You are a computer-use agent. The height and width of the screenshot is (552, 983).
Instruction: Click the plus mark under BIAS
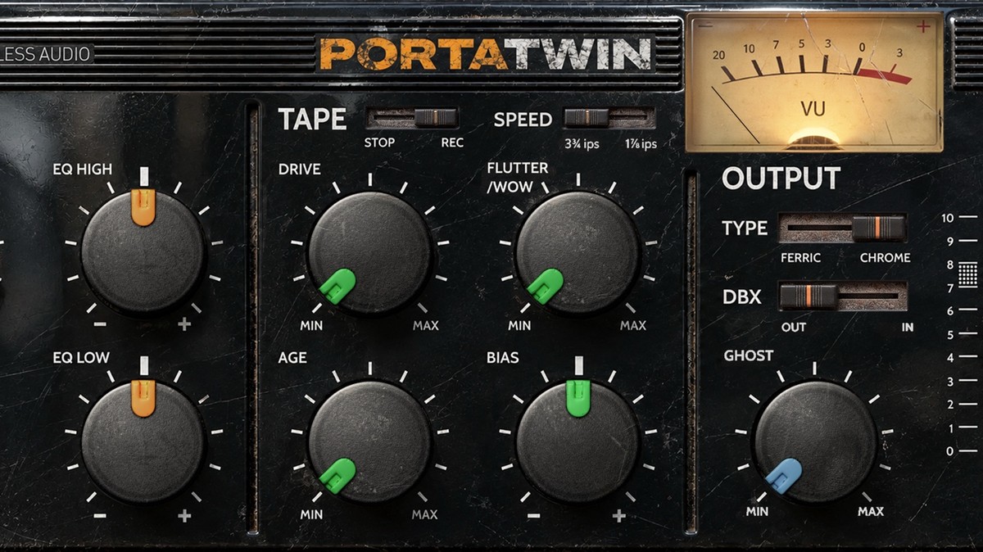tap(619, 515)
